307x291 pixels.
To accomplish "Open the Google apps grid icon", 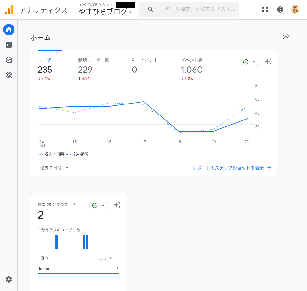I will click(x=265, y=9).
